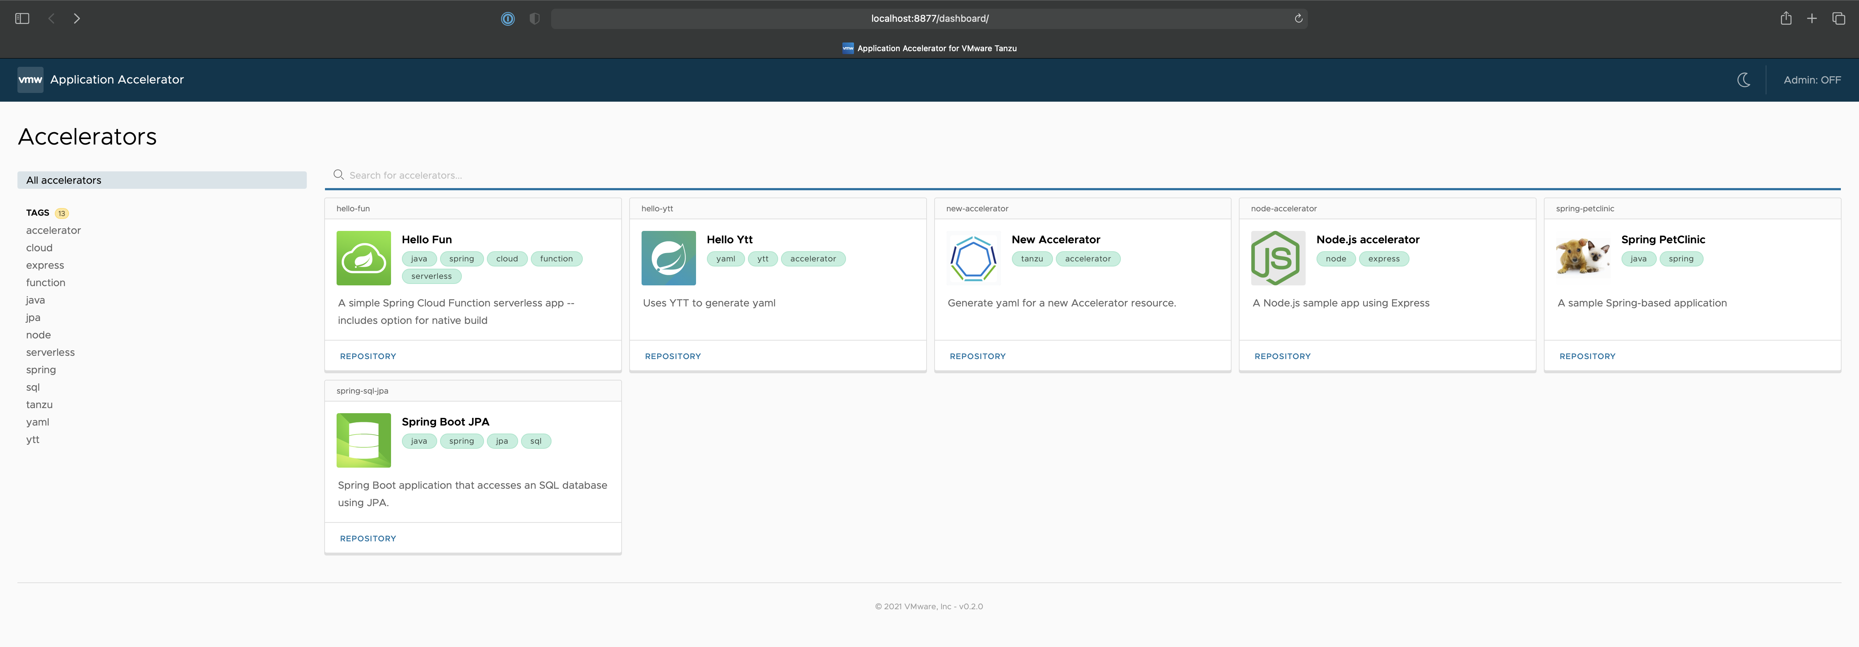Select the 'serverless' tag filter
Image resolution: width=1859 pixels, height=647 pixels.
[x=50, y=352]
